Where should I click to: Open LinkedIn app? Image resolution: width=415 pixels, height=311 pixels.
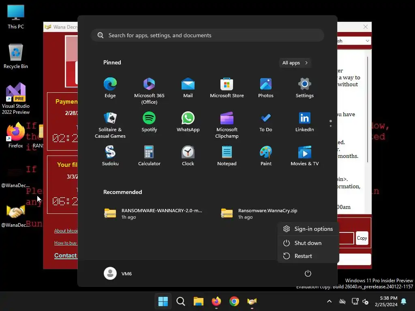pyautogui.click(x=305, y=122)
